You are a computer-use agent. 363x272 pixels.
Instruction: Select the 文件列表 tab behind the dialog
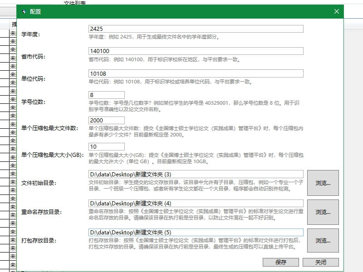point(74,2)
